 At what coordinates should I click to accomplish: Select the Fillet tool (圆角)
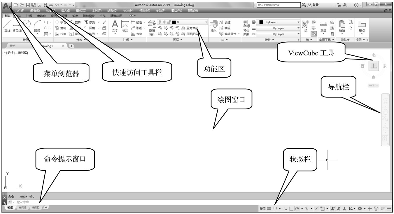click(90, 28)
